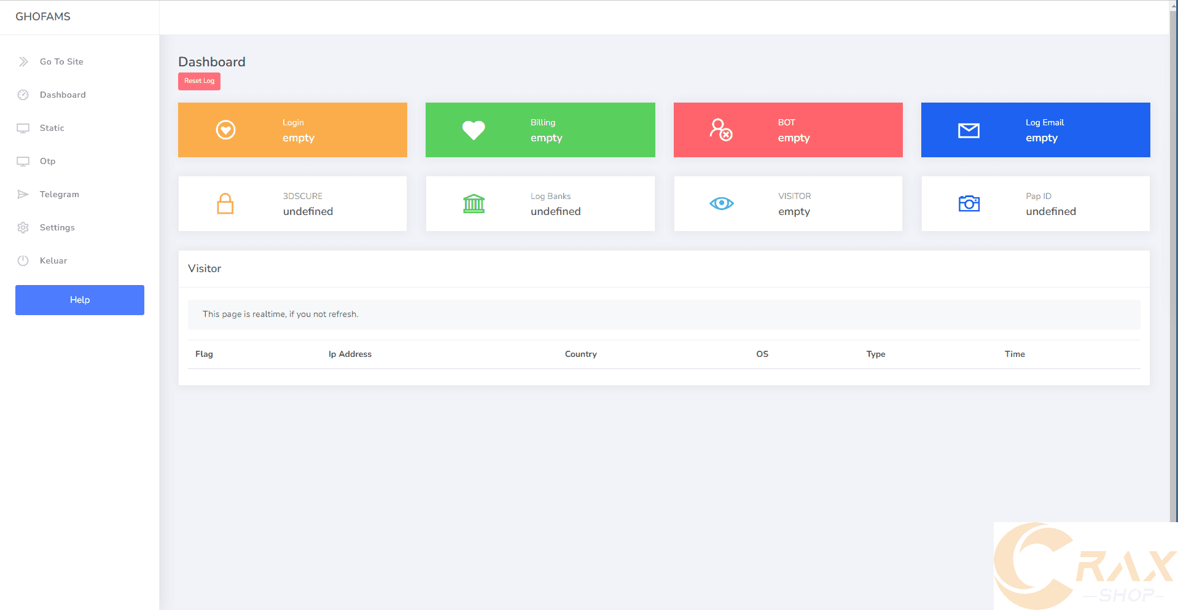Open the Telegram label in the sidebar

[60, 194]
